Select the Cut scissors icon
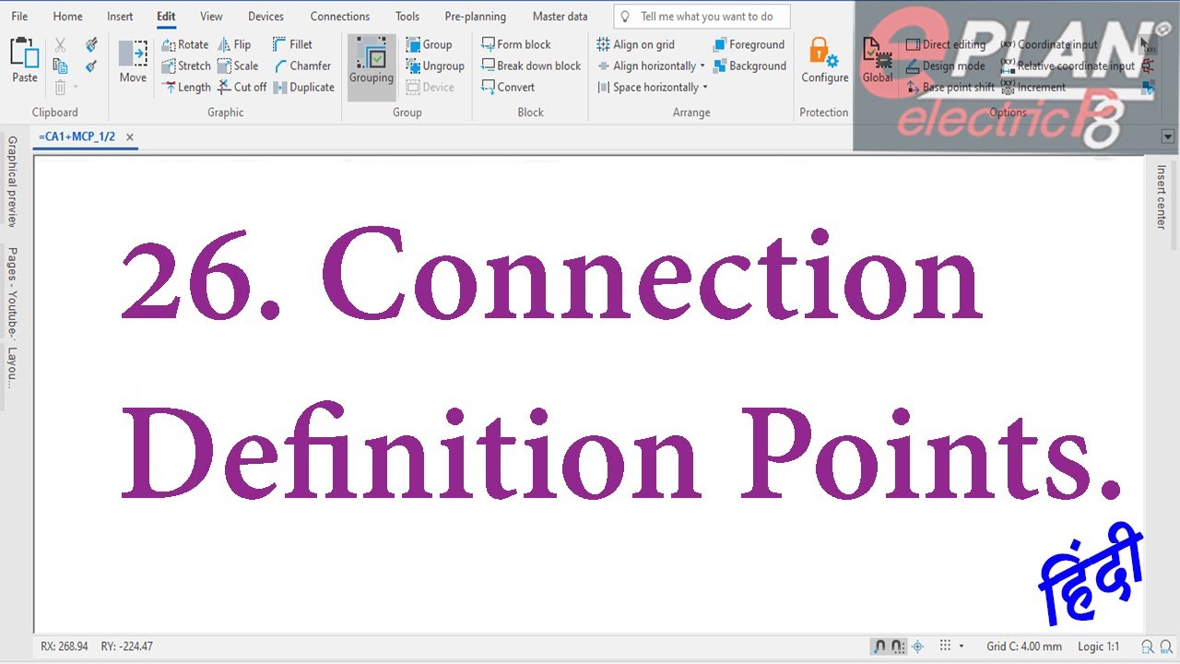1180x664 pixels. [x=60, y=44]
